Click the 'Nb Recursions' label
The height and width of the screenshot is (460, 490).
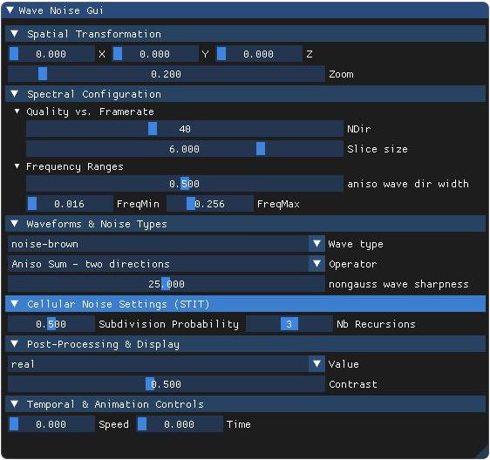click(x=376, y=324)
